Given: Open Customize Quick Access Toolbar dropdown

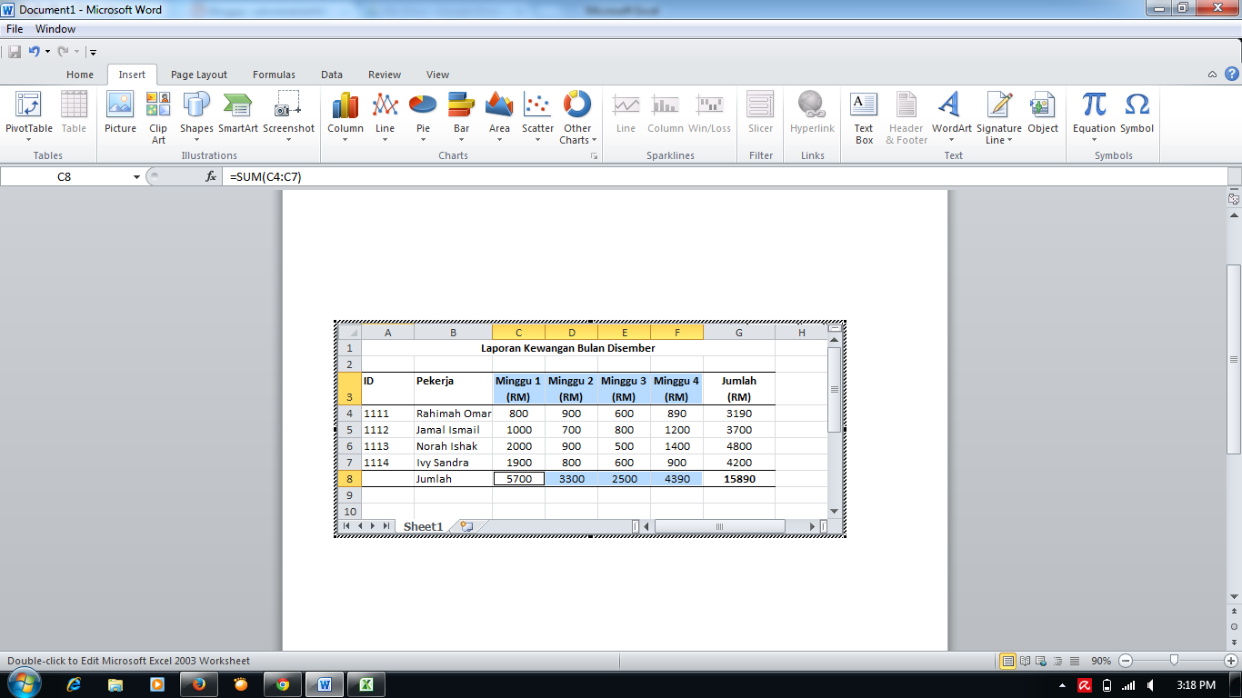Looking at the screenshot, I should click(x=93, y=53).
